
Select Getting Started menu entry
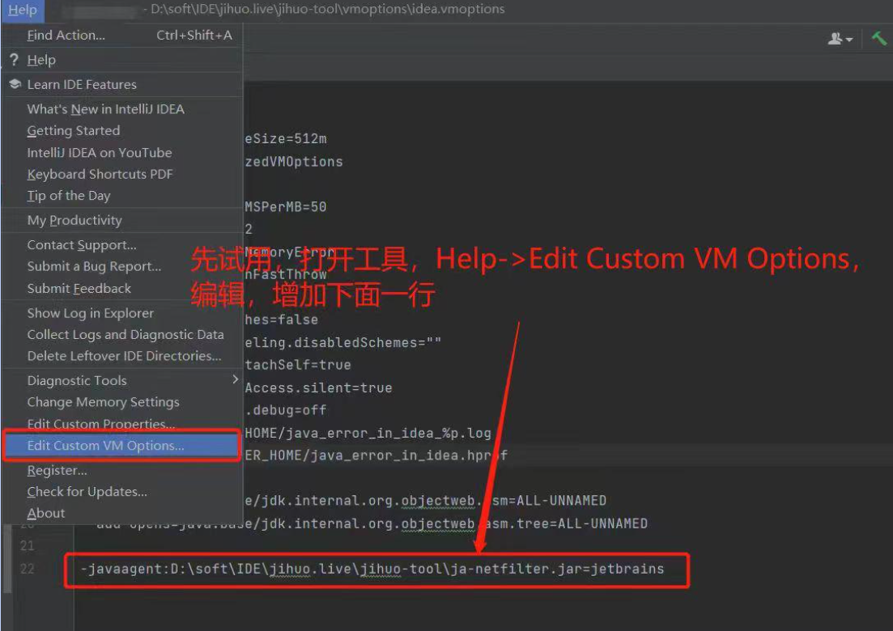pyautogui.click(x=73, y=131)
